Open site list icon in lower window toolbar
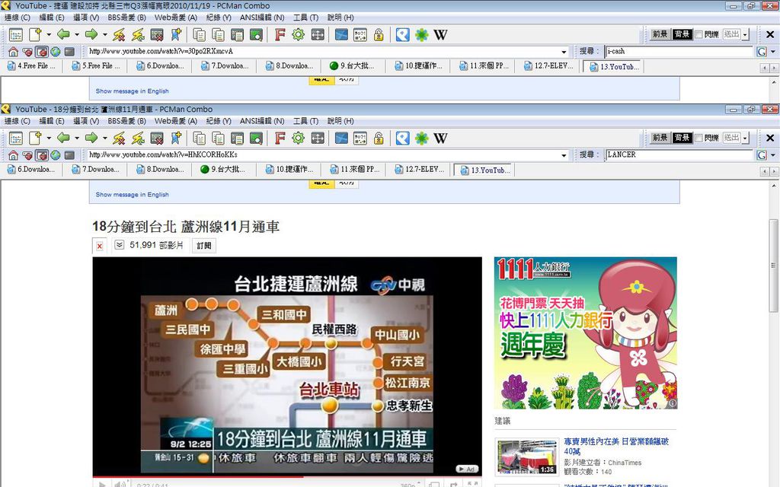Screen dimensions: 780x487 tap(16, 138)
